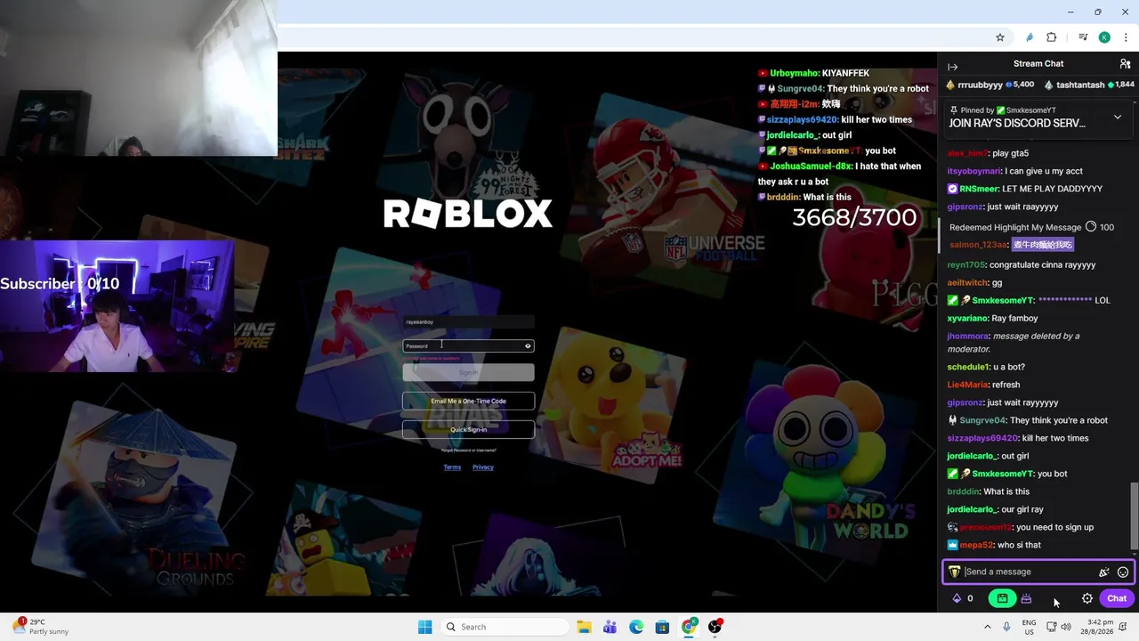Click the taskbar Search box
This screenshot has height=641, width=1139.
click(505, 627)
